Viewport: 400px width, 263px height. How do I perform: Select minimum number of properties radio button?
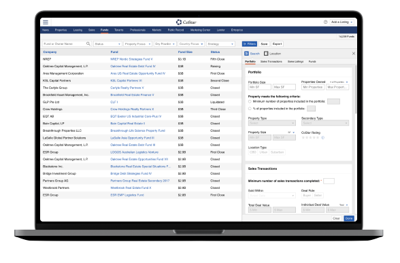point(250,101)
